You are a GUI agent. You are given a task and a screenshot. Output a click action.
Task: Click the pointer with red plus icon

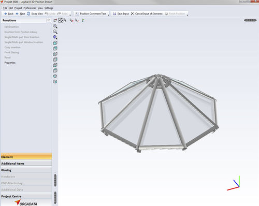71,20
